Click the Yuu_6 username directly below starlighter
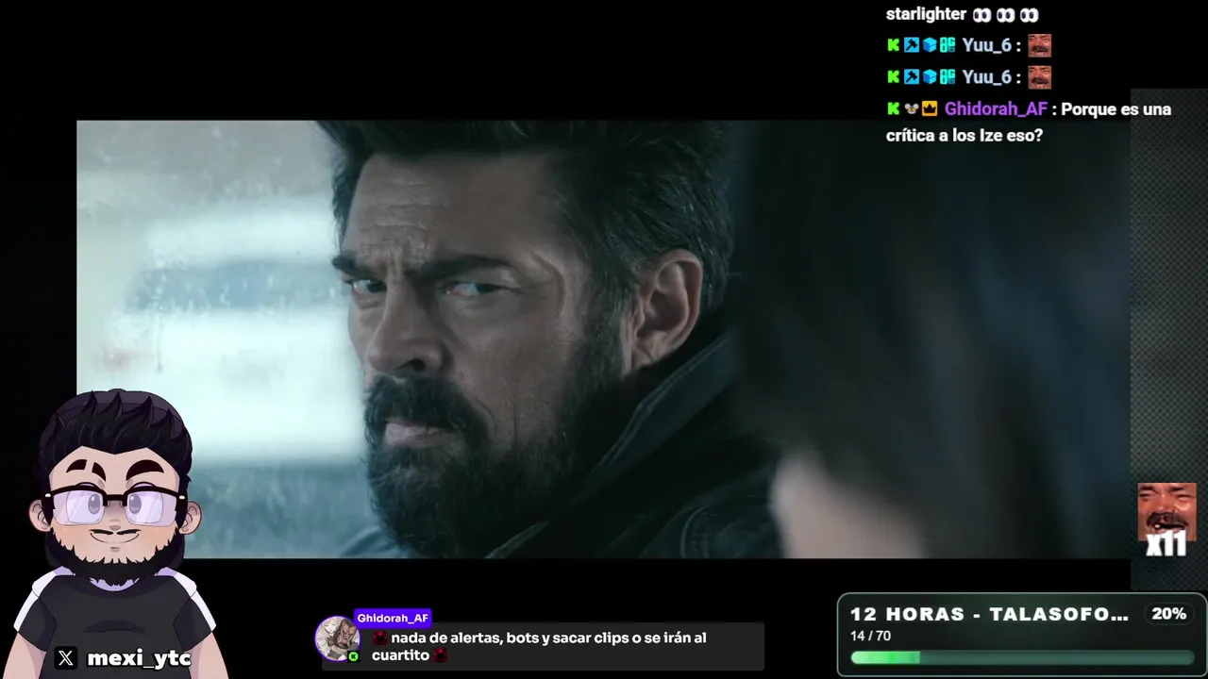This screenshot has width=1208, height=679. pos(986,45)
